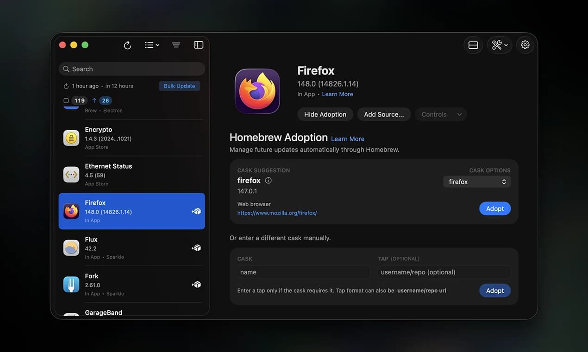Switch to card view using the top-right icon
The image size is (588, 352).
[473, 44]
